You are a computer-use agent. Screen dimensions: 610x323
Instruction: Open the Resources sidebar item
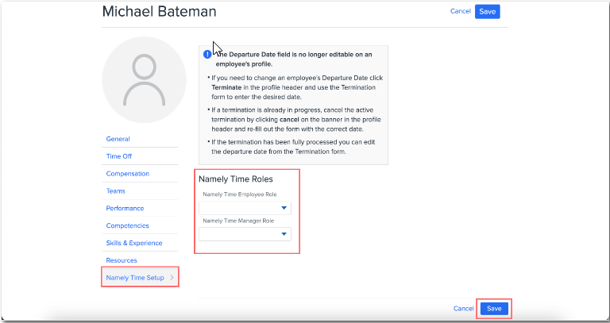(121, 260)
